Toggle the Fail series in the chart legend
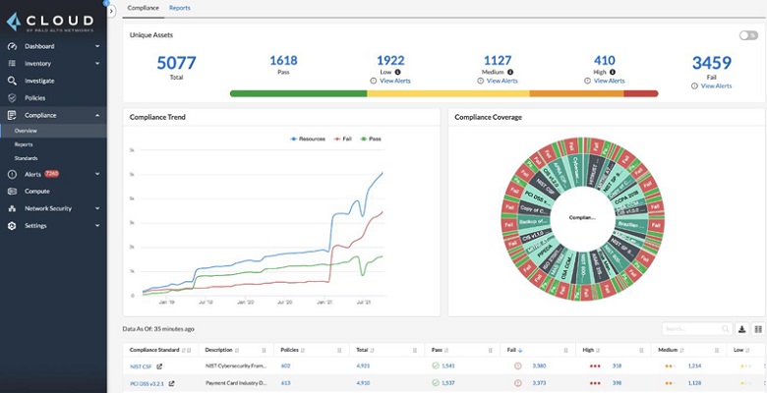The width and height of the screenshot is (767, 393). click(343, 139)
